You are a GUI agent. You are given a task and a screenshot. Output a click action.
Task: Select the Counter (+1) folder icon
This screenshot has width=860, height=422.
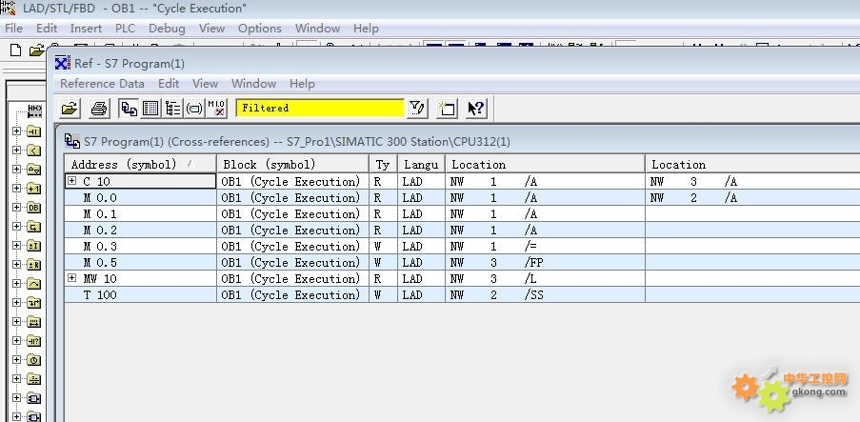[34, 189]
